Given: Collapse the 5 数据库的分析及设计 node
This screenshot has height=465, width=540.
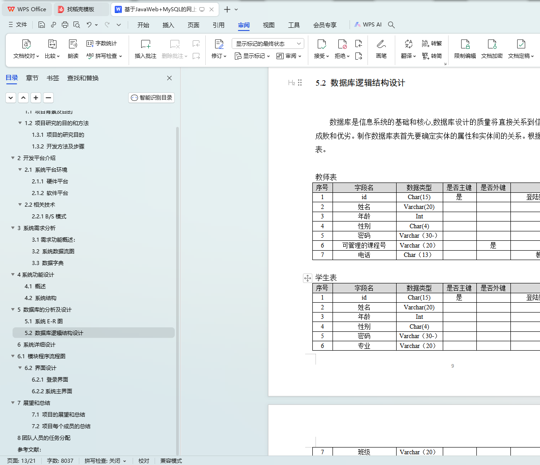Looking at the screenshot, I should click(13, 309).
